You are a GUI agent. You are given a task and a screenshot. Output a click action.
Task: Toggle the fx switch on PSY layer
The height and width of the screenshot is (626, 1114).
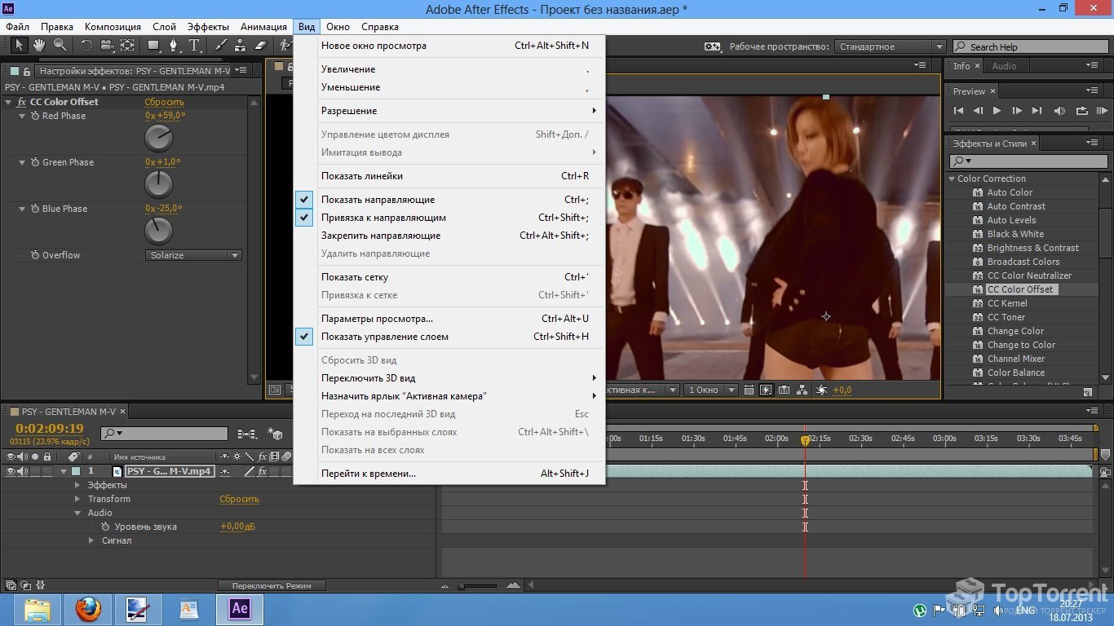263,471
